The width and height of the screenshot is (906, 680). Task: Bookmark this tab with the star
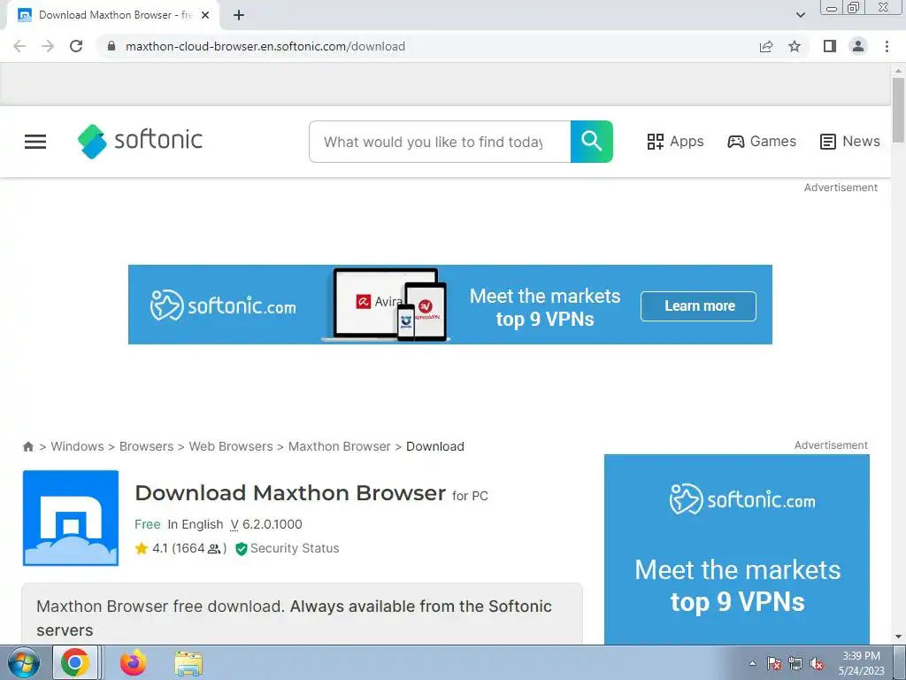(795, 46)
